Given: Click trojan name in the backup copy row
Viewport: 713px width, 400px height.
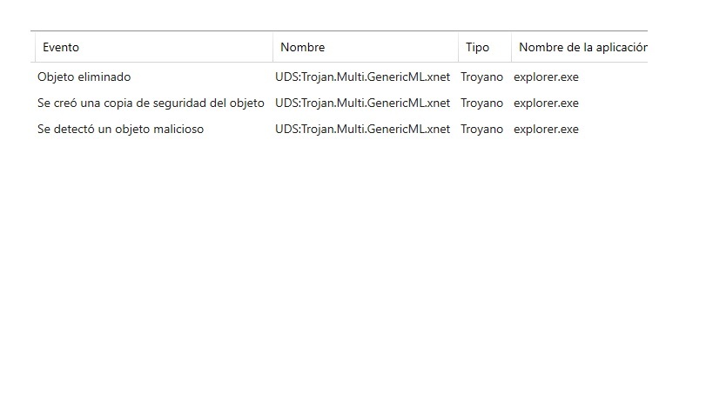Looking at the screenshot, I should [362, 103].
